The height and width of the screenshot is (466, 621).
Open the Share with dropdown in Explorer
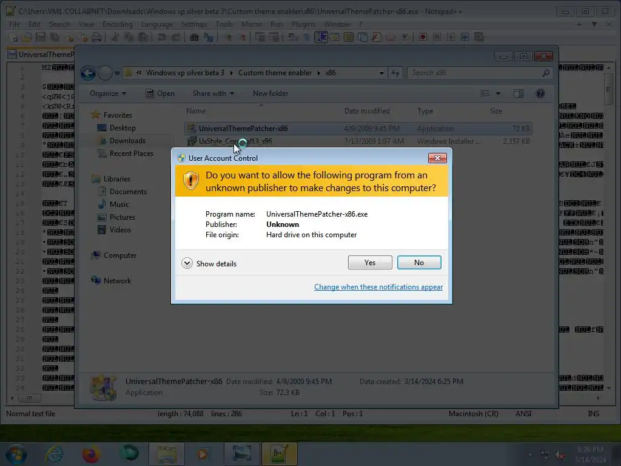pyautogui.click(x=213, y=93)
